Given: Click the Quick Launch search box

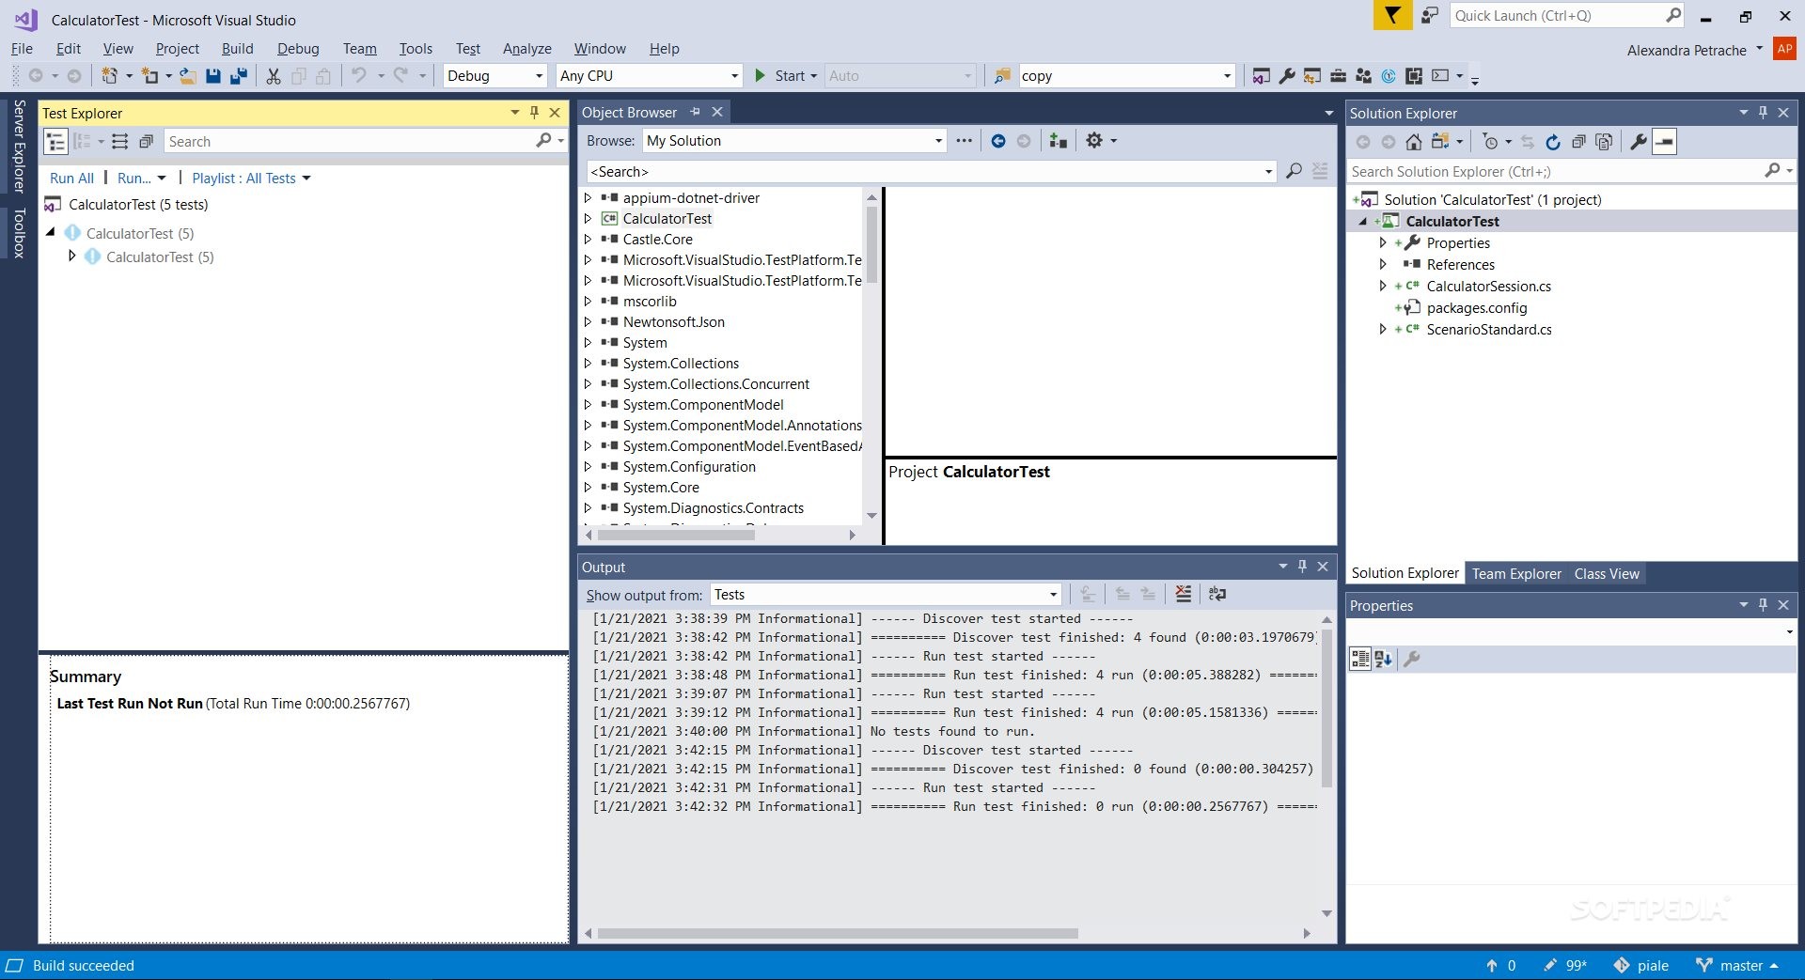Looking at the screenshot, I should [x=1565, y=16].
